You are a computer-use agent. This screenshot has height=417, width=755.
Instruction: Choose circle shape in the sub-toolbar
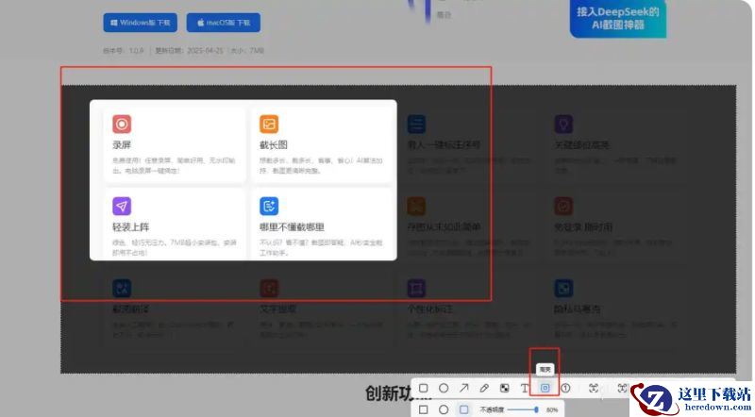(x=444, y=409)
